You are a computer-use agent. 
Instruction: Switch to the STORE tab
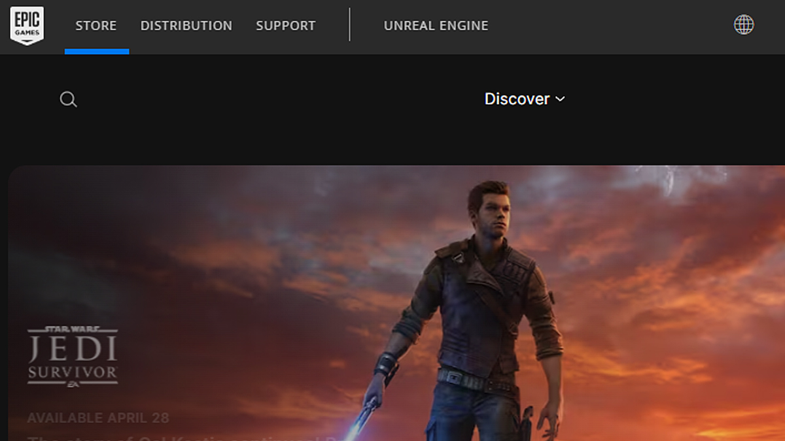[x=96, y=25]
